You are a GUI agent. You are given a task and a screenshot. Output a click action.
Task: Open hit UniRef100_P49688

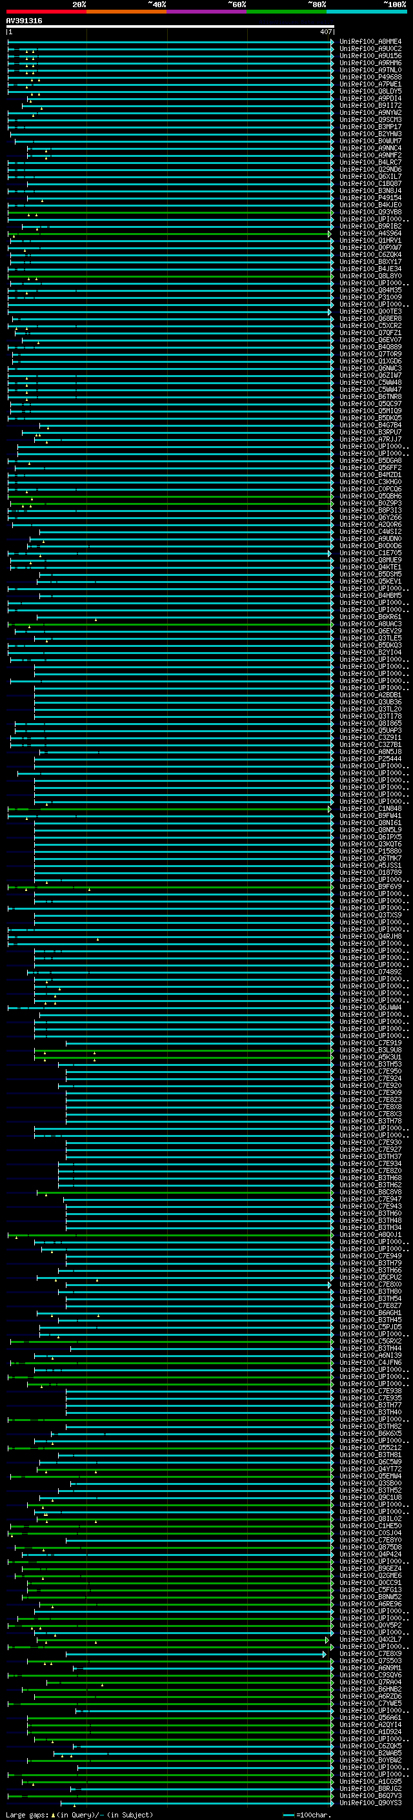coord(370,77)
